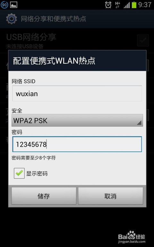Toggle the USB网络分享 checkbox
This screenshot has width=154, height=247.
(143, 41)
